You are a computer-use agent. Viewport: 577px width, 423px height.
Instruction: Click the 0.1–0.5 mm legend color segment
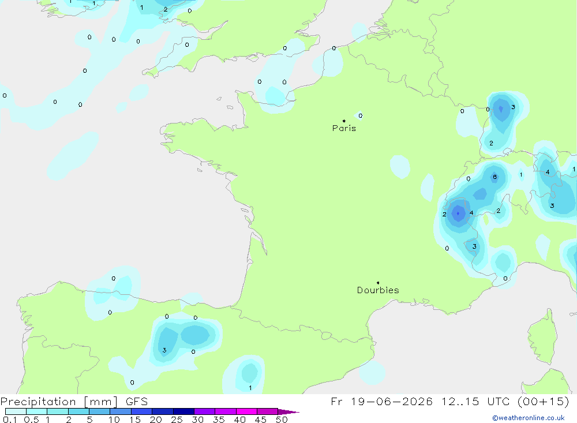point(16,411)
